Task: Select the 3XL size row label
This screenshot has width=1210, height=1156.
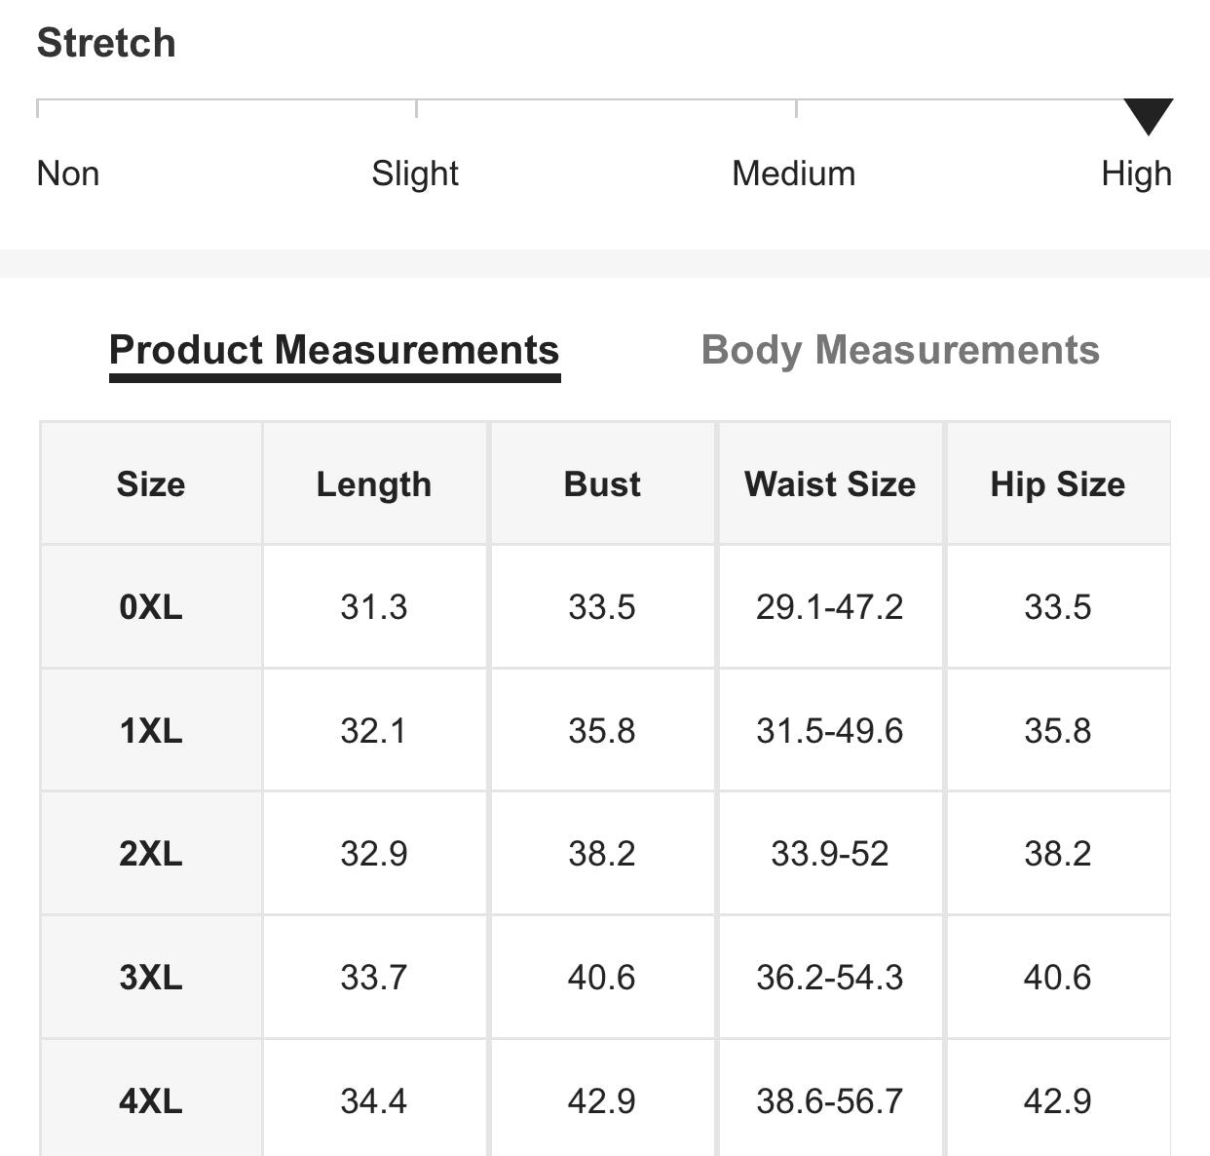Action: click(x=151, y=978)
